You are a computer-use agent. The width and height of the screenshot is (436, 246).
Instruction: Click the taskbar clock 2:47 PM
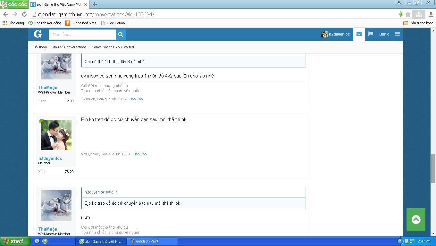tap(424, 241)
